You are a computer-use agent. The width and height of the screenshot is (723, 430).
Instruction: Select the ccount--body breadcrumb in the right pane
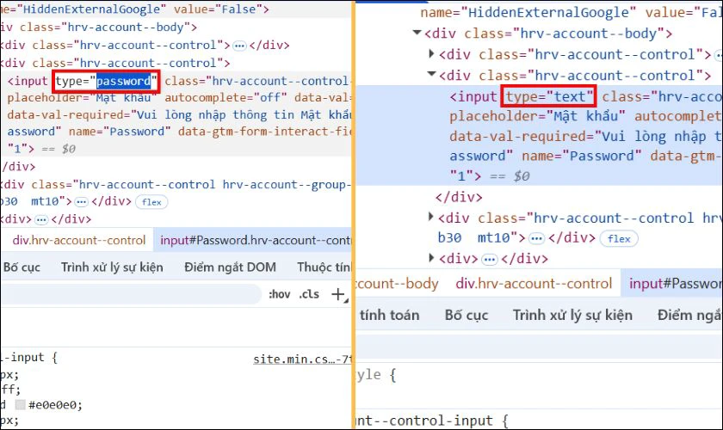click(x=397, y=284)
